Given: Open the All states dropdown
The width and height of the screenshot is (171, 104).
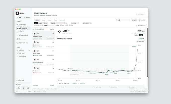Looking at the screenshot, I should click(75, 23).
